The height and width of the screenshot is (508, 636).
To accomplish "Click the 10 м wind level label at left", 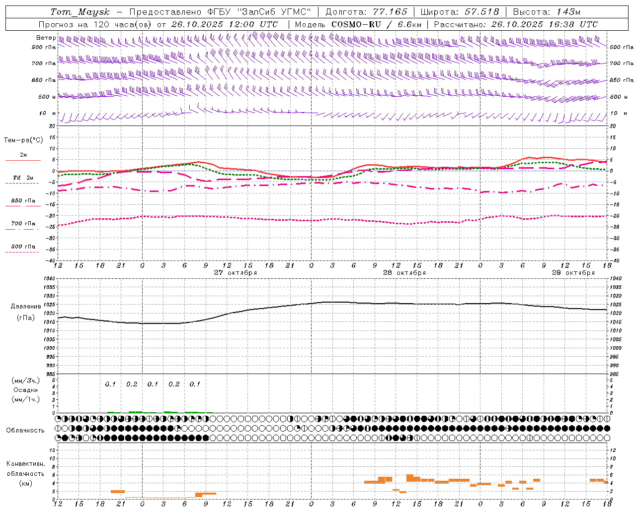I will (48, 113).
